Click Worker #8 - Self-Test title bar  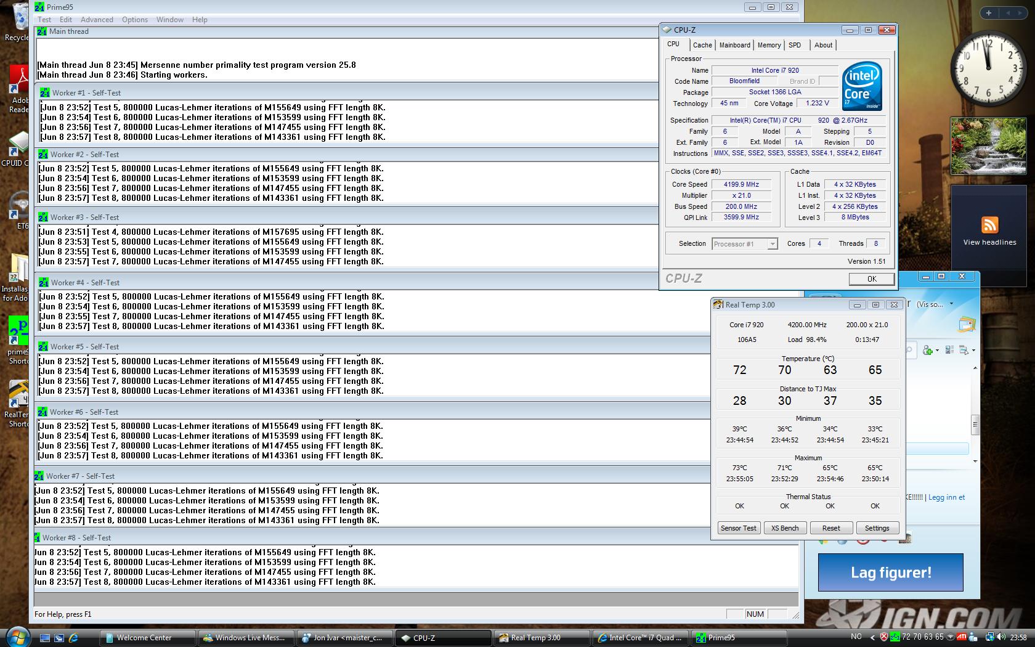pyautogui.click(x=416, y=537)
